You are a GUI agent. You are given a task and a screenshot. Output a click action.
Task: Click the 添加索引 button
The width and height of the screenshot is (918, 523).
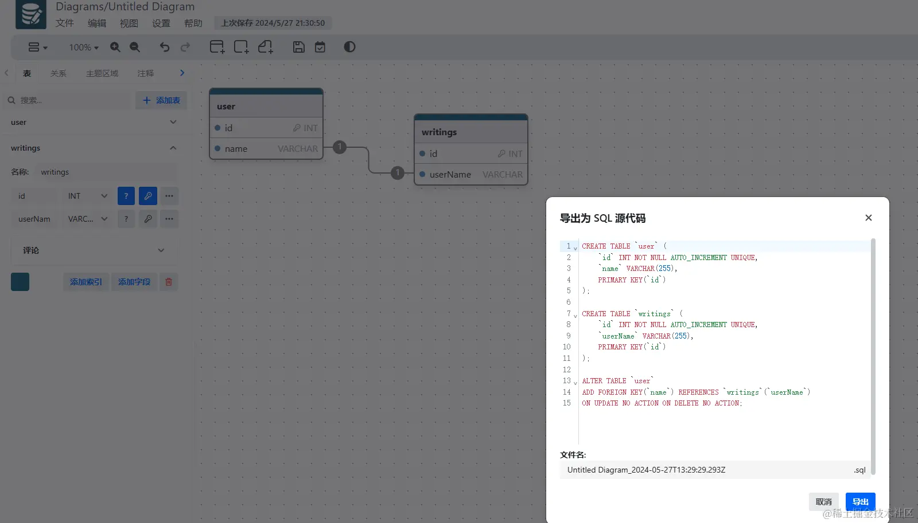click(x=86, y=282)
